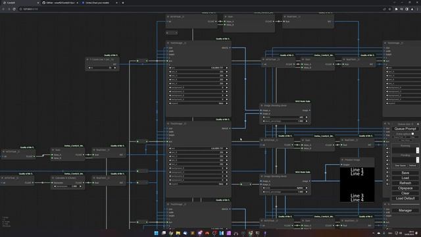
Task: Click the browser forward arrow
Action: pyautogui.click(x=9, y=9)
